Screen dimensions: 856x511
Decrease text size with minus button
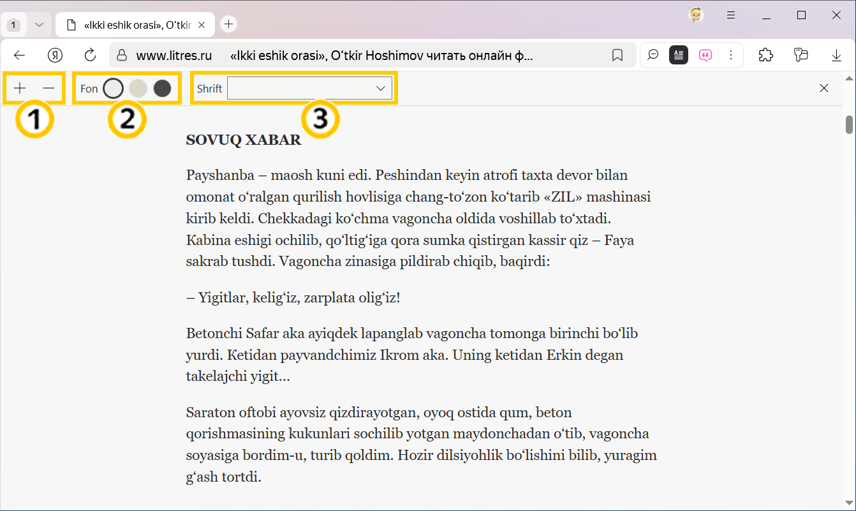(48, 88)
